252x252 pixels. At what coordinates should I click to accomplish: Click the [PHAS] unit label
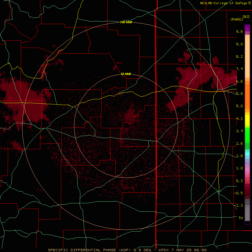[237, 20]
